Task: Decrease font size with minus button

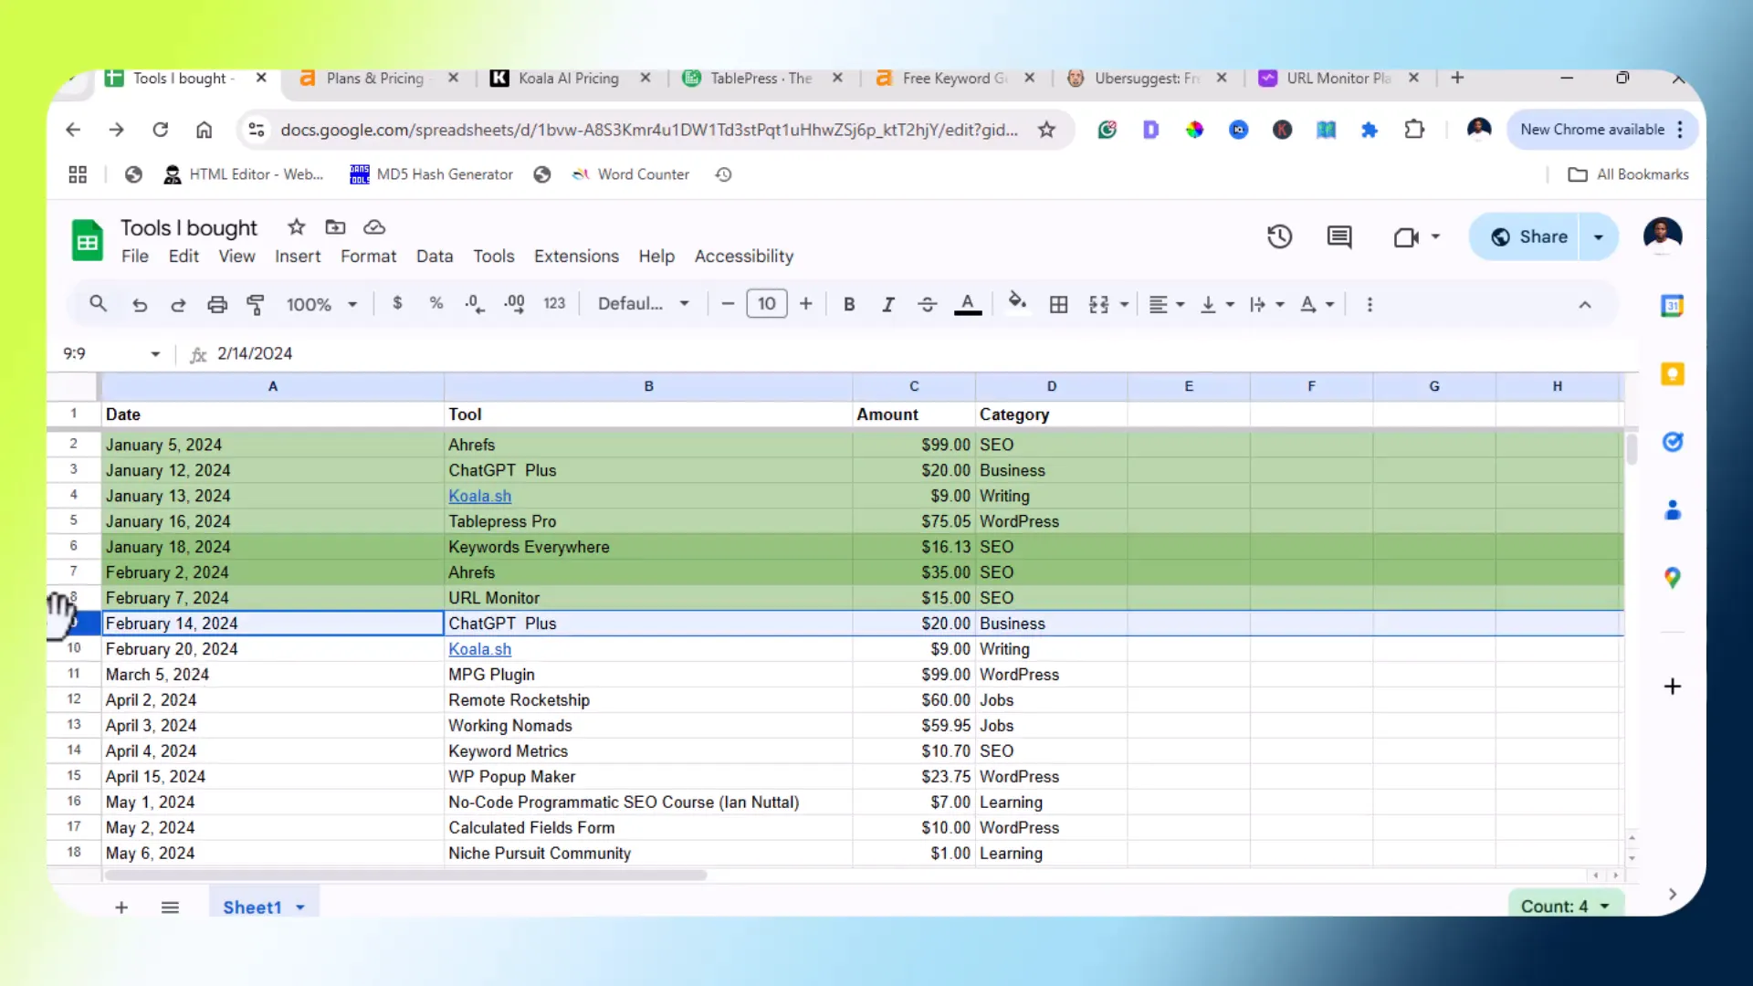Action: point(728,304)
